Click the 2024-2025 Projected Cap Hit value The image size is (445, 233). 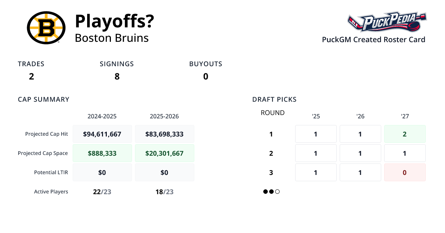pyautogui.click(x=102, y=134)
